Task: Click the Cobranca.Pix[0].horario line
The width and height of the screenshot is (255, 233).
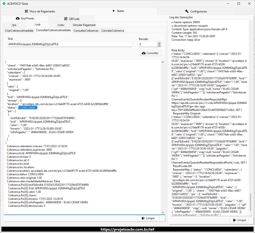Action: (35, 199)
